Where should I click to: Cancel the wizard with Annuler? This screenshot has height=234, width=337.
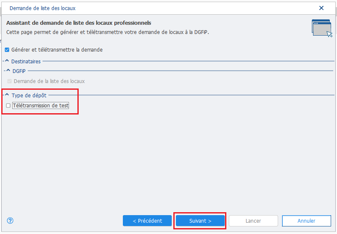(306, 221)
